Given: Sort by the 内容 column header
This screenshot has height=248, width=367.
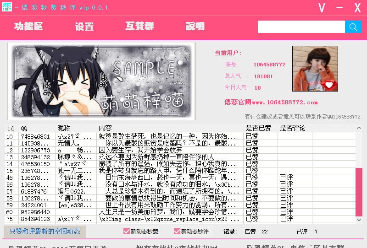Looking at the screenshot, I should click(x=105, y=128).
